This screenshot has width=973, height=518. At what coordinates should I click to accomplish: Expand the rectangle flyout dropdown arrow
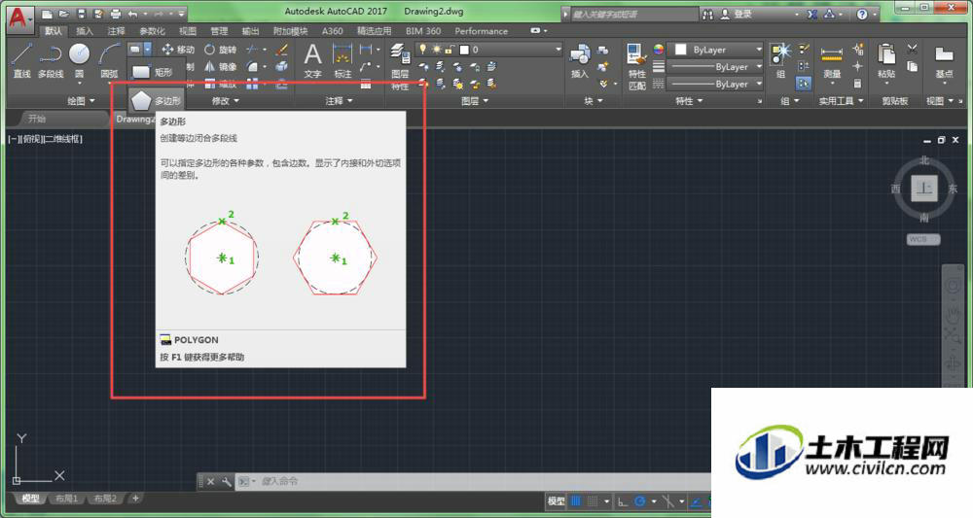148,49
